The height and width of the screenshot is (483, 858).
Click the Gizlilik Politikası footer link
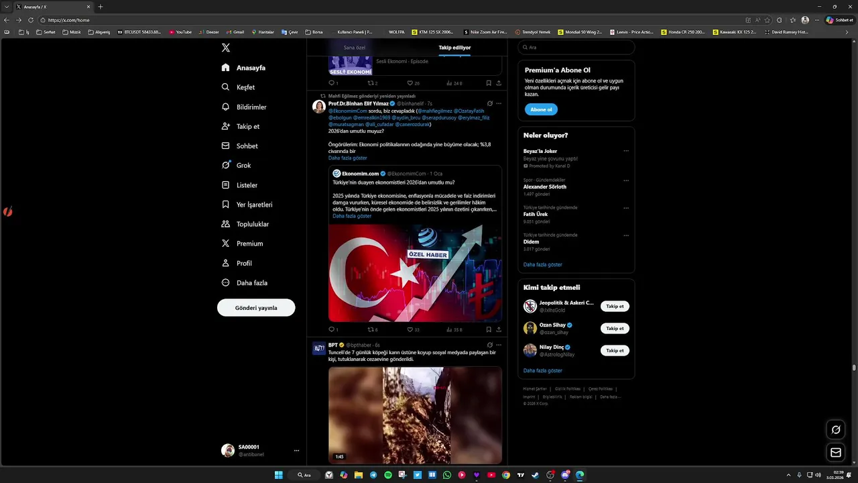click(x=567, y=389)
